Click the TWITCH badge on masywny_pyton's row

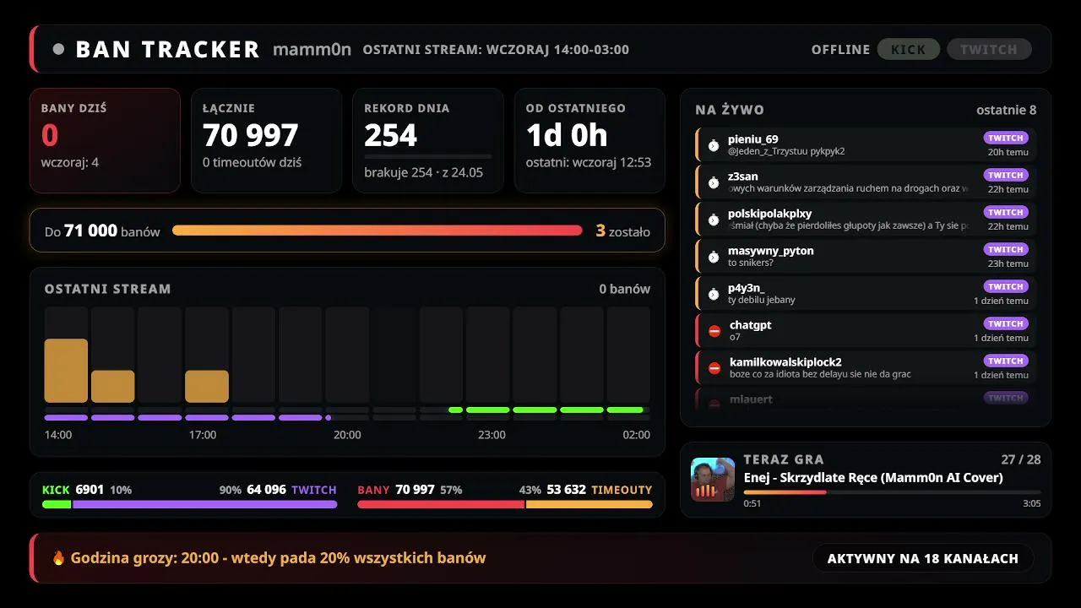(1006, 249)
